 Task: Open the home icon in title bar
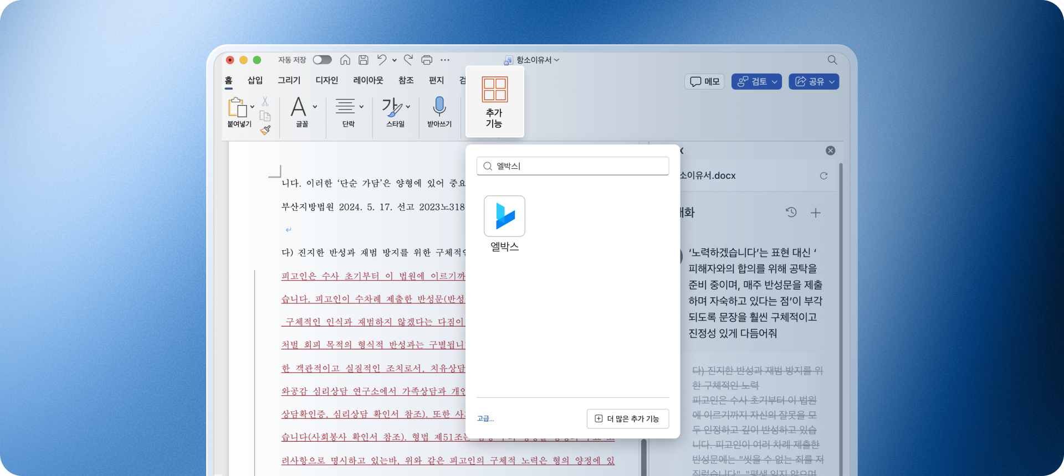(x=345, y=60)
